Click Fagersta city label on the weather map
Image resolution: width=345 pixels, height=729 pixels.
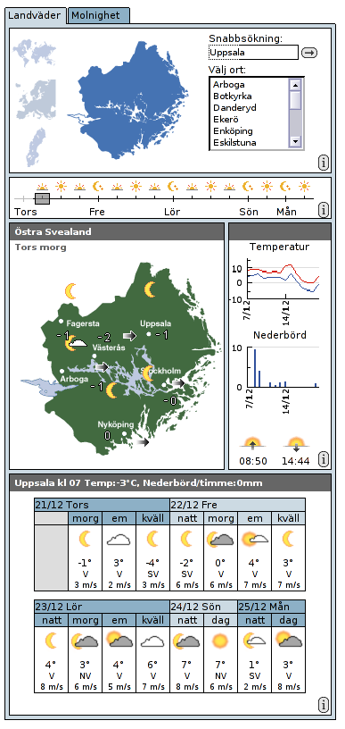pos(83,323)
